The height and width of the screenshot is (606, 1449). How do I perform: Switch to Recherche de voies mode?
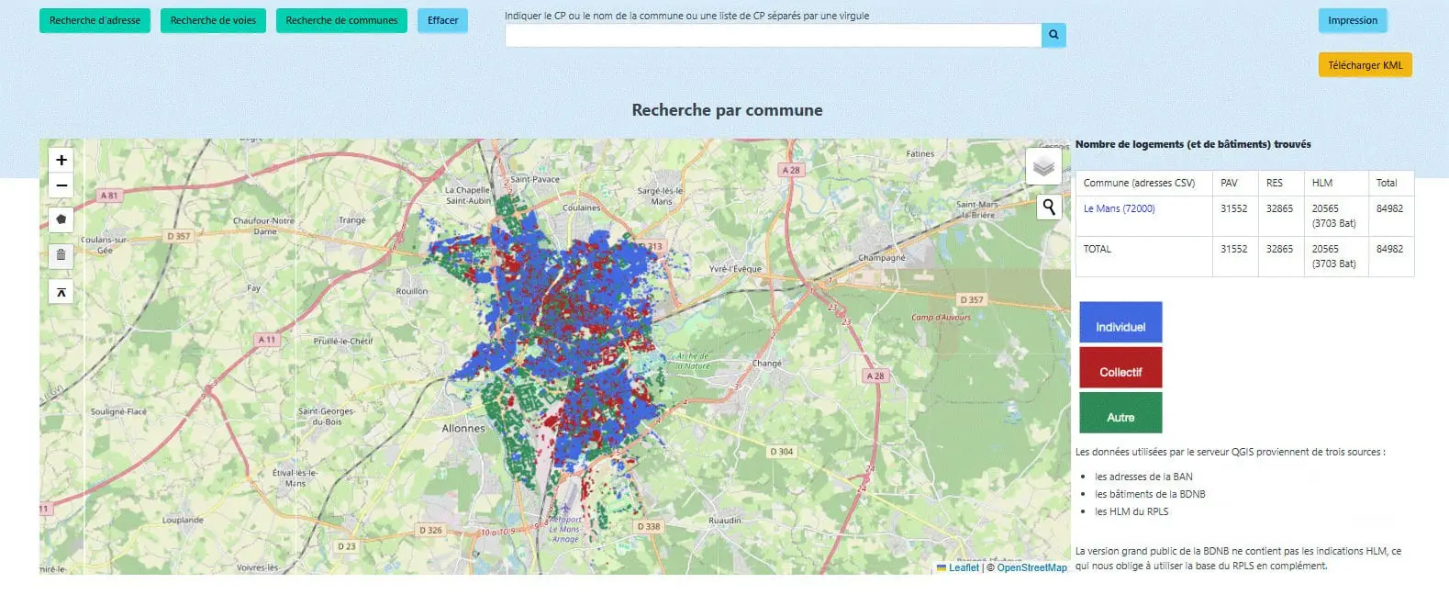[213, 20]
